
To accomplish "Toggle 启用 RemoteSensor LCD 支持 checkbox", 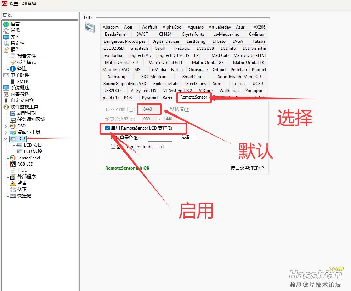I will (x=107, y=128).
